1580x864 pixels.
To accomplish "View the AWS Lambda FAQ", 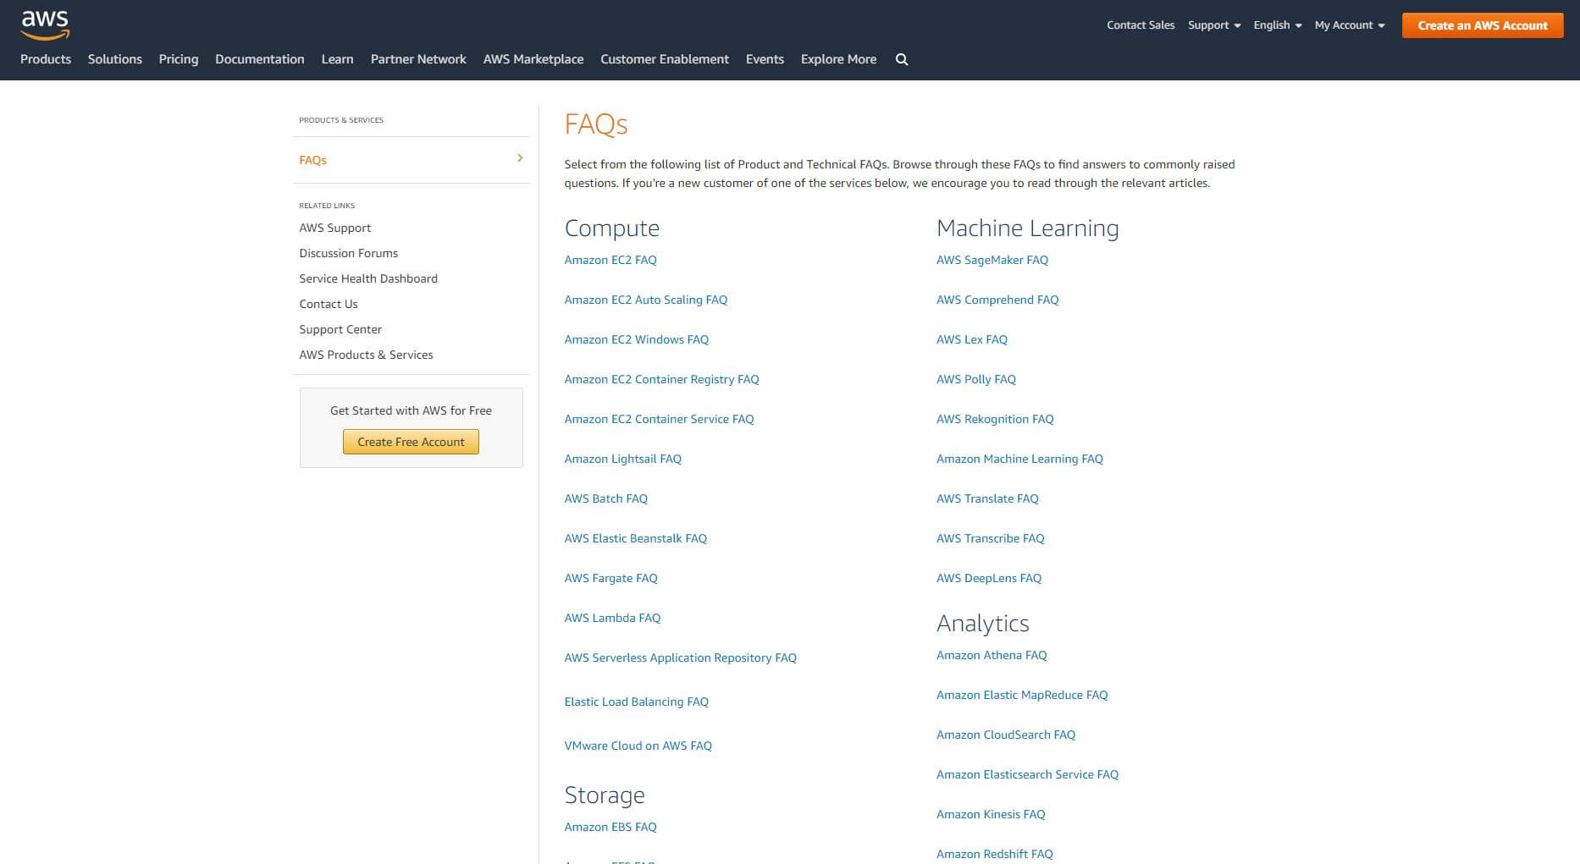I will point(612,618).
